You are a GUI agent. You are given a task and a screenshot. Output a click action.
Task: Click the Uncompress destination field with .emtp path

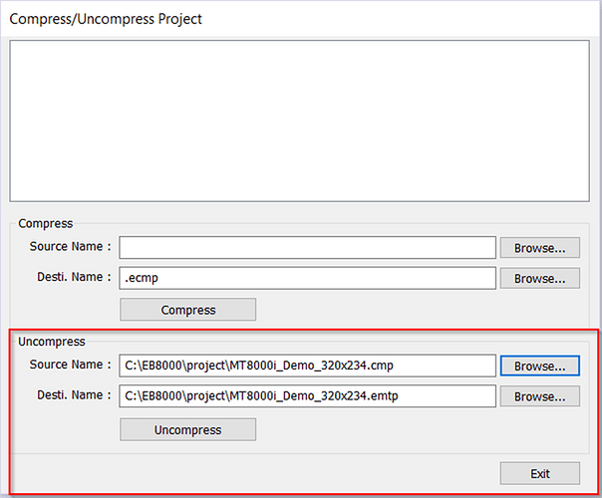[x=307, y=396]
